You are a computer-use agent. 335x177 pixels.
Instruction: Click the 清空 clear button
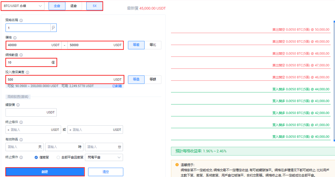click(x=106, y=172)
